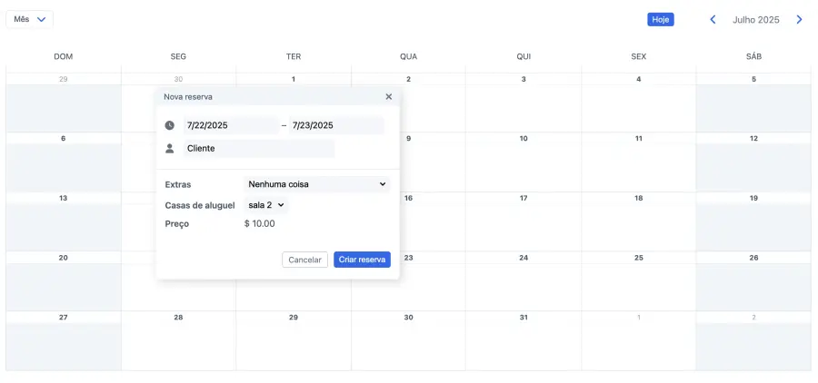The width and height of the screenshot is (818, 383).
Task: Click the person icon beside Cliente
Action: click(x=170, y=148)
